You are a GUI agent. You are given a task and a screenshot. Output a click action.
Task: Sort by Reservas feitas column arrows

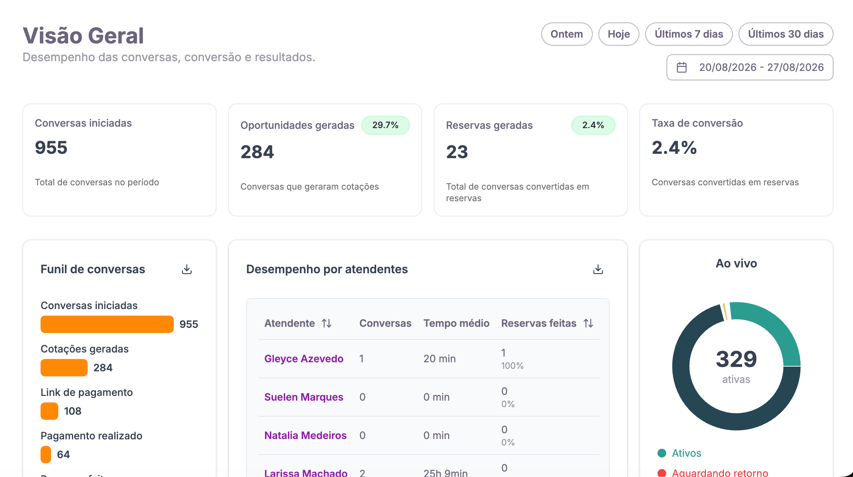[x=588, y=323]
